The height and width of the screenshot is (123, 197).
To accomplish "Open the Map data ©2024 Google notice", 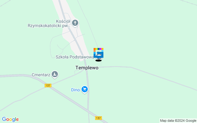I will tap(178, 121).
